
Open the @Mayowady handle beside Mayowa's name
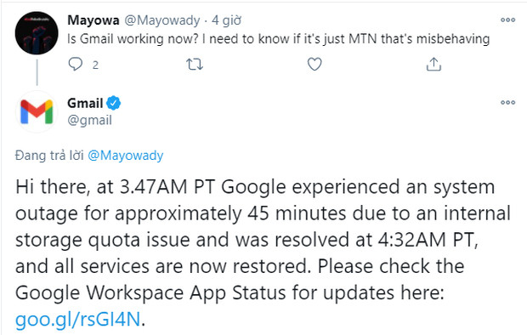(x=162, y=20)
